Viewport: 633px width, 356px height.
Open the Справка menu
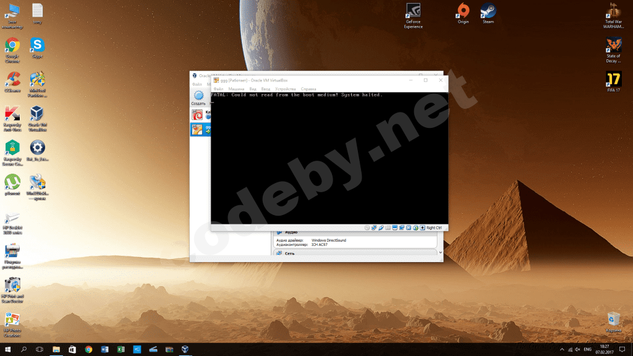pyautogui.click(x=308, y=89)
